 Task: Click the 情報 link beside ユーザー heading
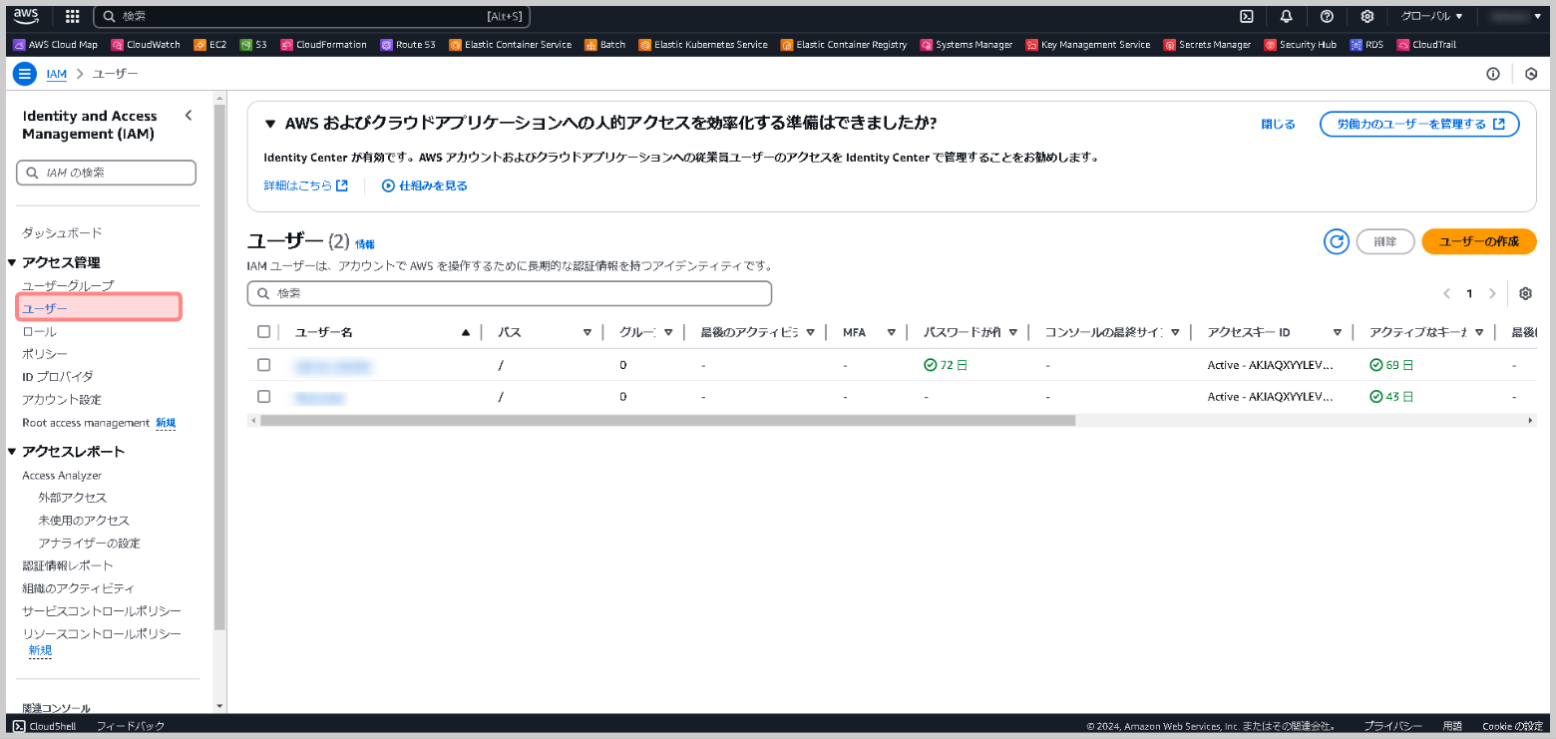(365, 243)
